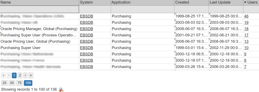Go to the previous page arrow

9,75
